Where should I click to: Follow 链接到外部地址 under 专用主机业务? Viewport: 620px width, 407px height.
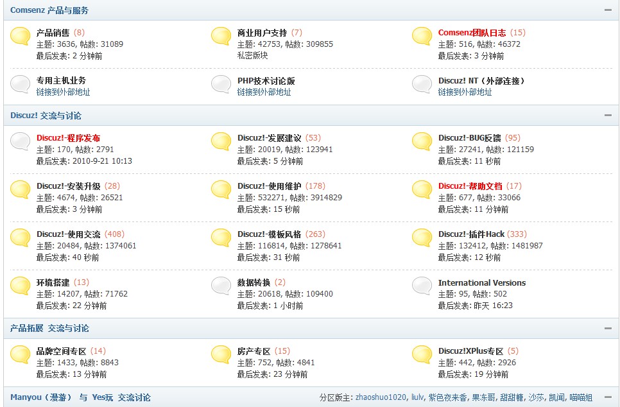64,92
